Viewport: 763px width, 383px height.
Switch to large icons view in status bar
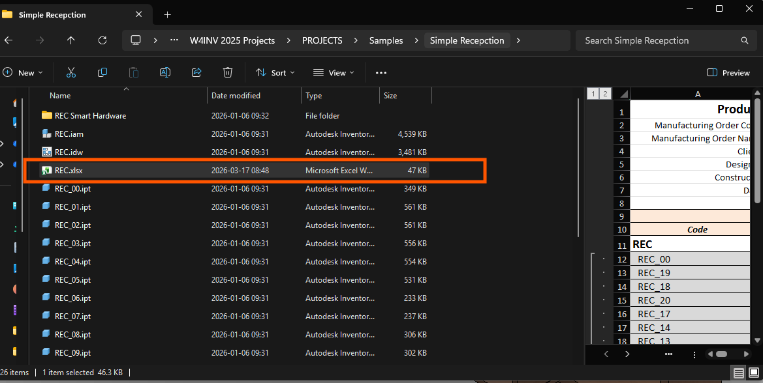753,373
